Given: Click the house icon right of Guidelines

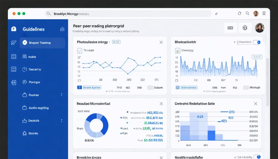Looking at the screenshot, I should tap(62, 29).
